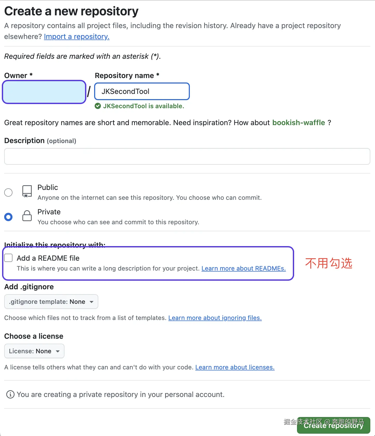
Task: Open the Owner selector dropdown
Action: click(x=44, y=92)
